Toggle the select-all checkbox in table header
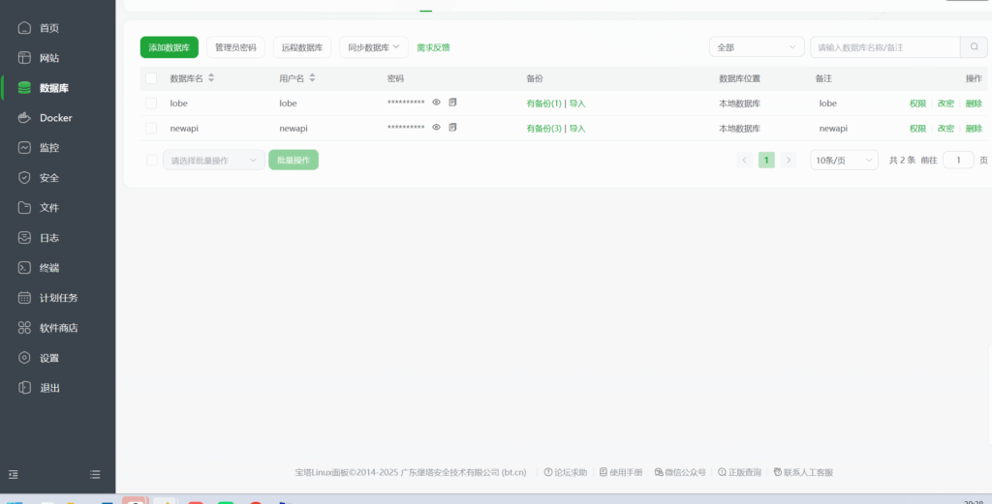The height and width of the screenshot is (504, 992). coord(151,78)
